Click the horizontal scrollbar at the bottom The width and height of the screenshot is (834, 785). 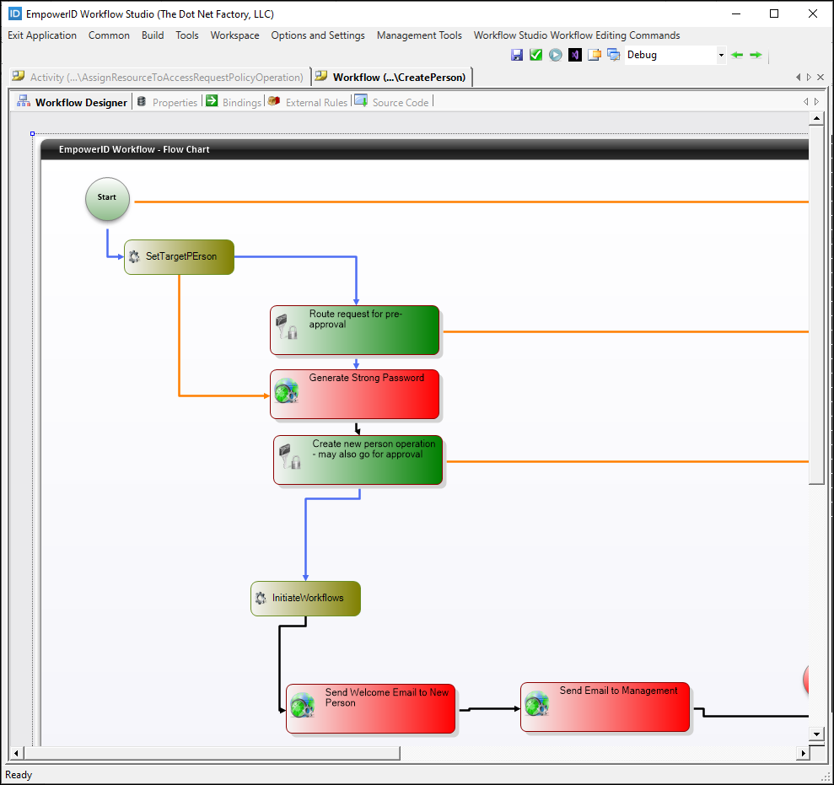click(211, 754)
